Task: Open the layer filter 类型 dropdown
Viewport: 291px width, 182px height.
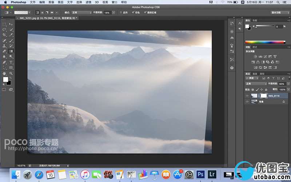Action: click(x=252, y=78)
